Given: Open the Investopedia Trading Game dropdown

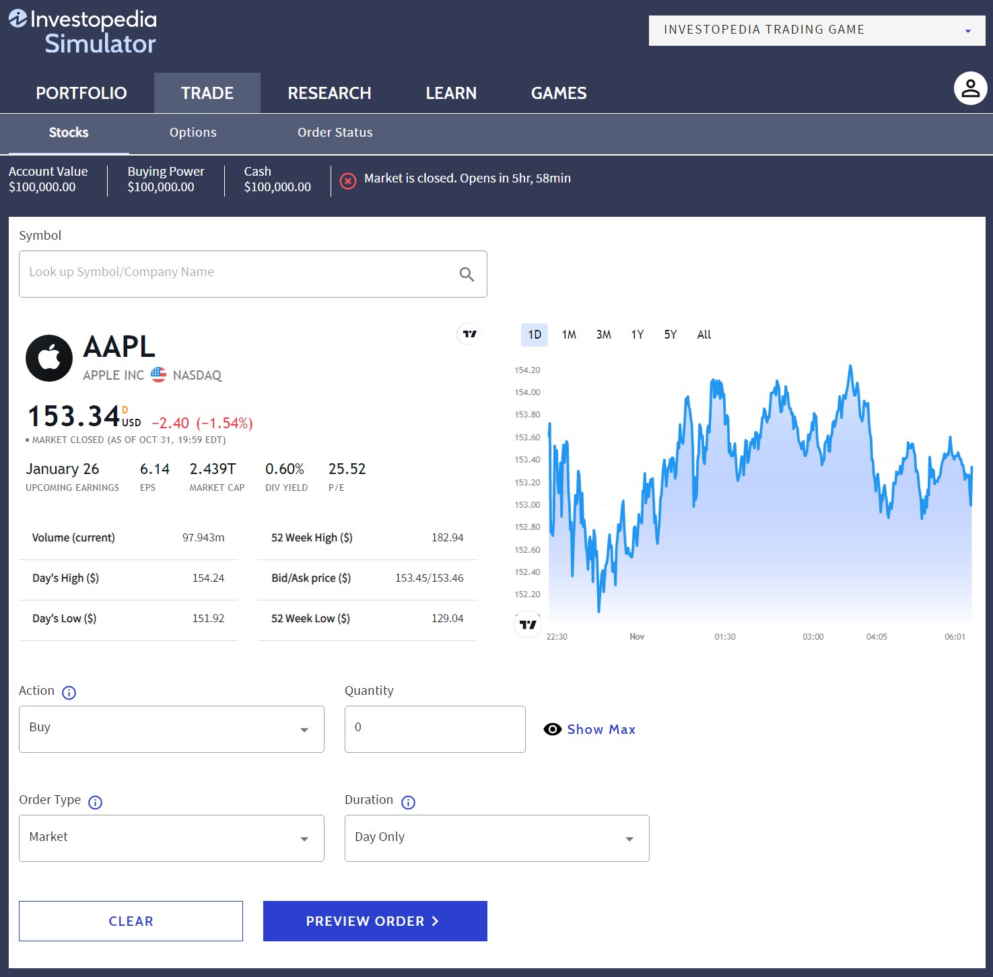Looking at the screenshot, I should 817,30.
